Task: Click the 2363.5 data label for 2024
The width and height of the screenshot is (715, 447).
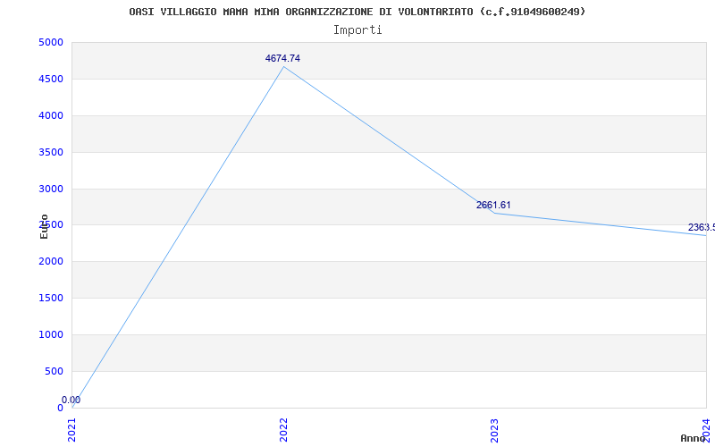Action: pyautogui.click(x=702, y=227)
